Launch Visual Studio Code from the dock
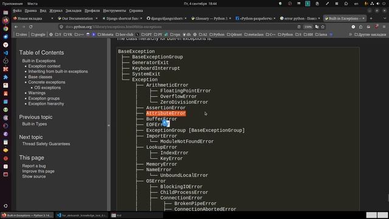Screen dimensions: 389x219 click(x=5, y=53)
